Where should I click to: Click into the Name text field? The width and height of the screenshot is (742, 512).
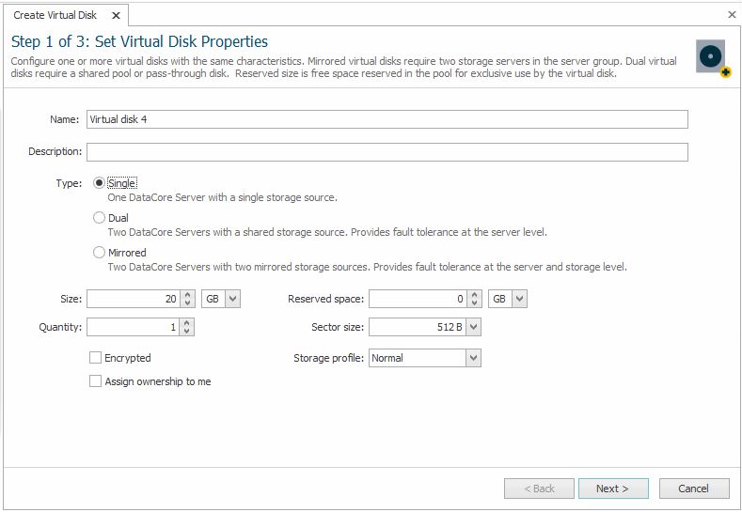(387, 119)
